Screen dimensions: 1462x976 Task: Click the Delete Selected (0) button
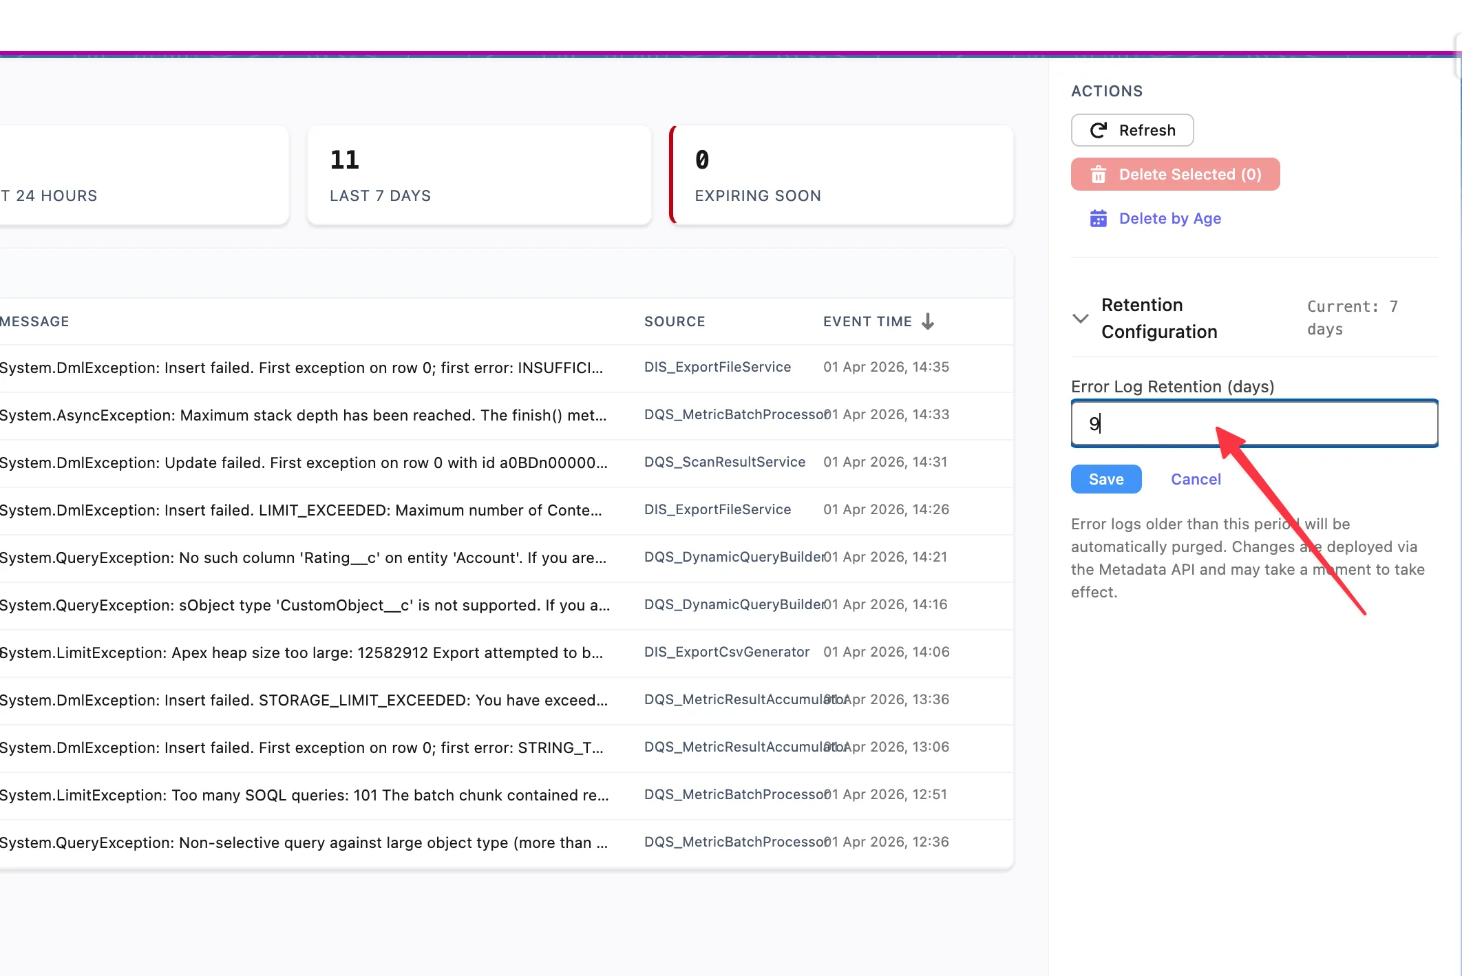(x=1175, y=174)
